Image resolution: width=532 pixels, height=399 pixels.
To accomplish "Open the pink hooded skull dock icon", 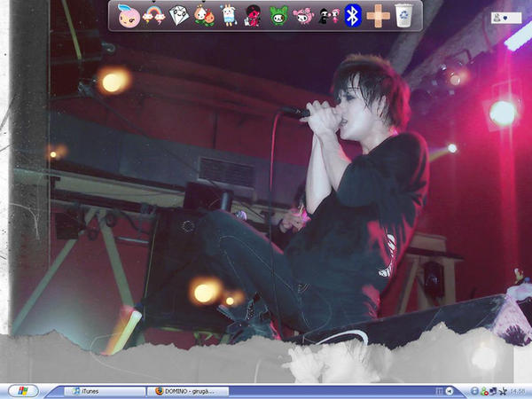I will 303,16.
